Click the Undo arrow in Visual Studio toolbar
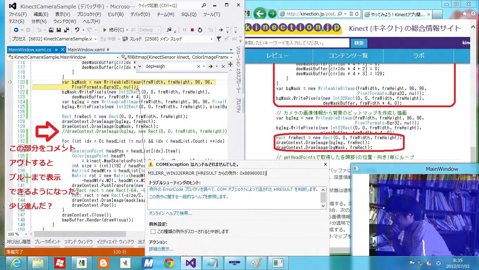Image resolution: width=479 pixels, height=270 pixels. pyautogui.click(x=77, y=30)
